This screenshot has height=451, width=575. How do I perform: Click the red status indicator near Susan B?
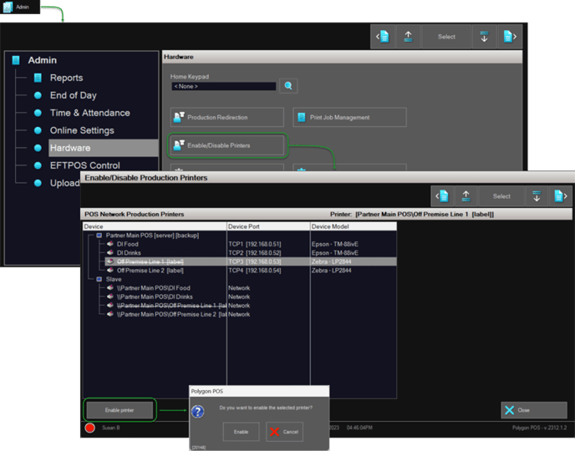[x=90, y=428]
